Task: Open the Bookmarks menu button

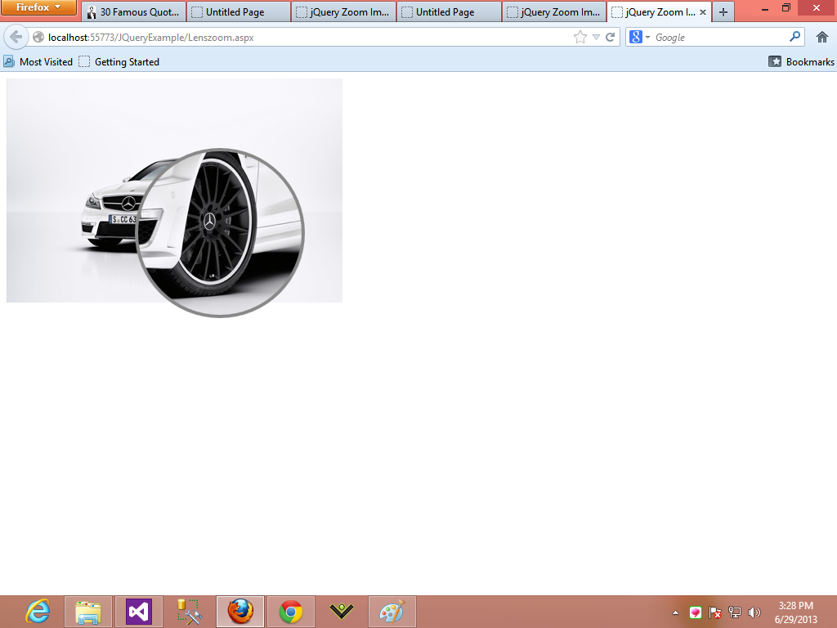Action: tap(801, 62)
